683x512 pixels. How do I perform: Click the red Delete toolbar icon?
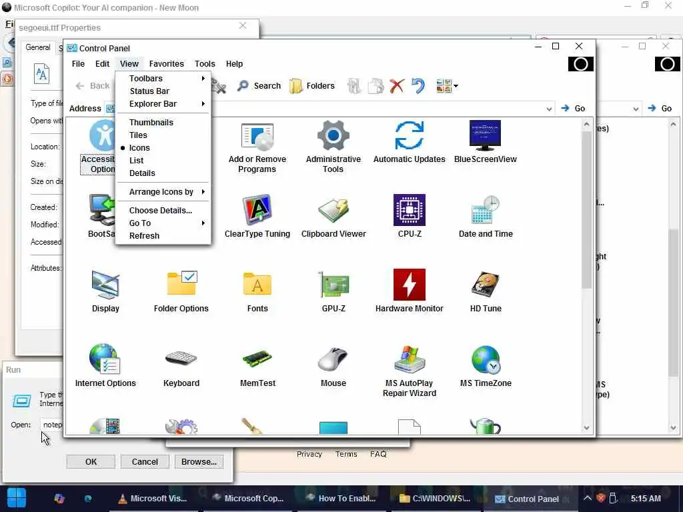[396, 86]
